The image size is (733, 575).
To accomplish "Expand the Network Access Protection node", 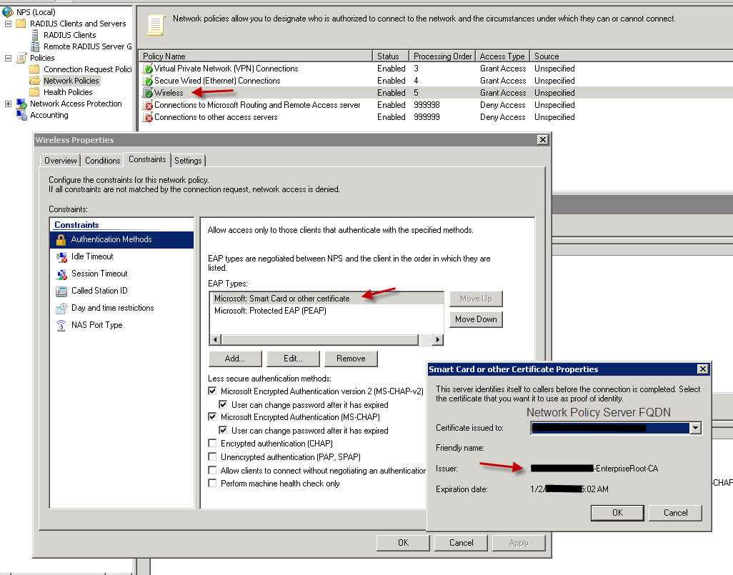I will [x=8, y=104].
